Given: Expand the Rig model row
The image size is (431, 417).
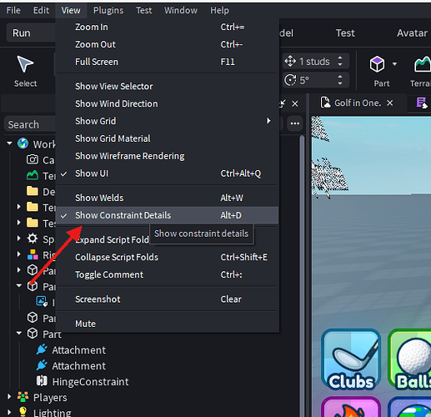Looking at the screenshot, I should tap(19, 254).
